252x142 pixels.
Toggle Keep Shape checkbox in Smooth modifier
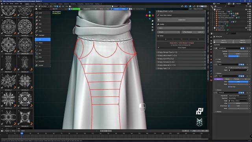tap(229, 87)
